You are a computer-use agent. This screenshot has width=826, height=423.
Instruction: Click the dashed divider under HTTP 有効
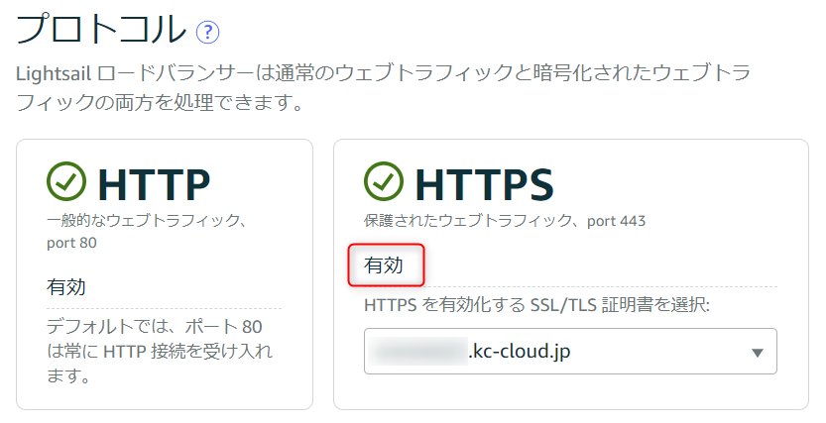[164, 308]
